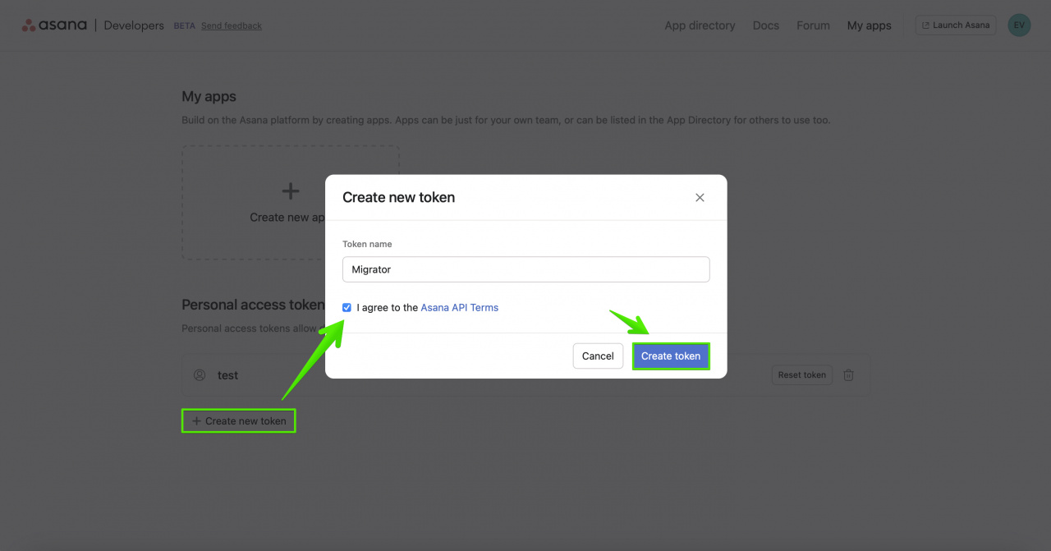This screenshot has width=1051, height=551.
Task: Cancel the token creation
Action: (x=598, y=356)
